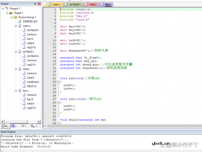The height and width of the screenshot is (152, 202).
Task: Close the Project panel using the red X
Action: pyautogui.click(x=39, y=4)
